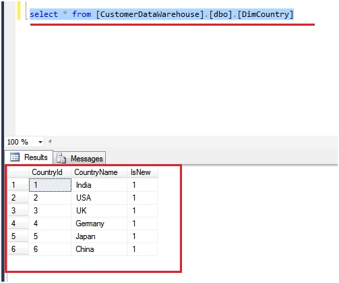
Task: Click the CountryId cell with value 1
Action: coord(50,185)
